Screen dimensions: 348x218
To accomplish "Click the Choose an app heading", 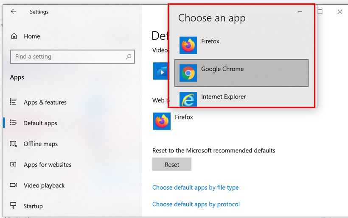I will pyautogui.click(x=212, y=18).
